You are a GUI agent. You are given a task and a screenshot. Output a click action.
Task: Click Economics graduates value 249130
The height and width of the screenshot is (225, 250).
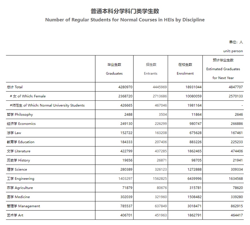[126, 124]
